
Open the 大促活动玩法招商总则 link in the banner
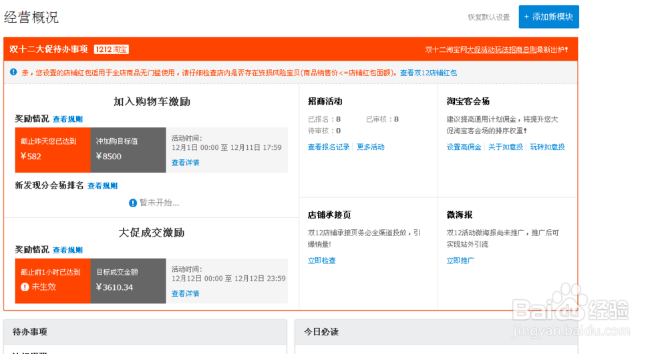coord(502,50)
